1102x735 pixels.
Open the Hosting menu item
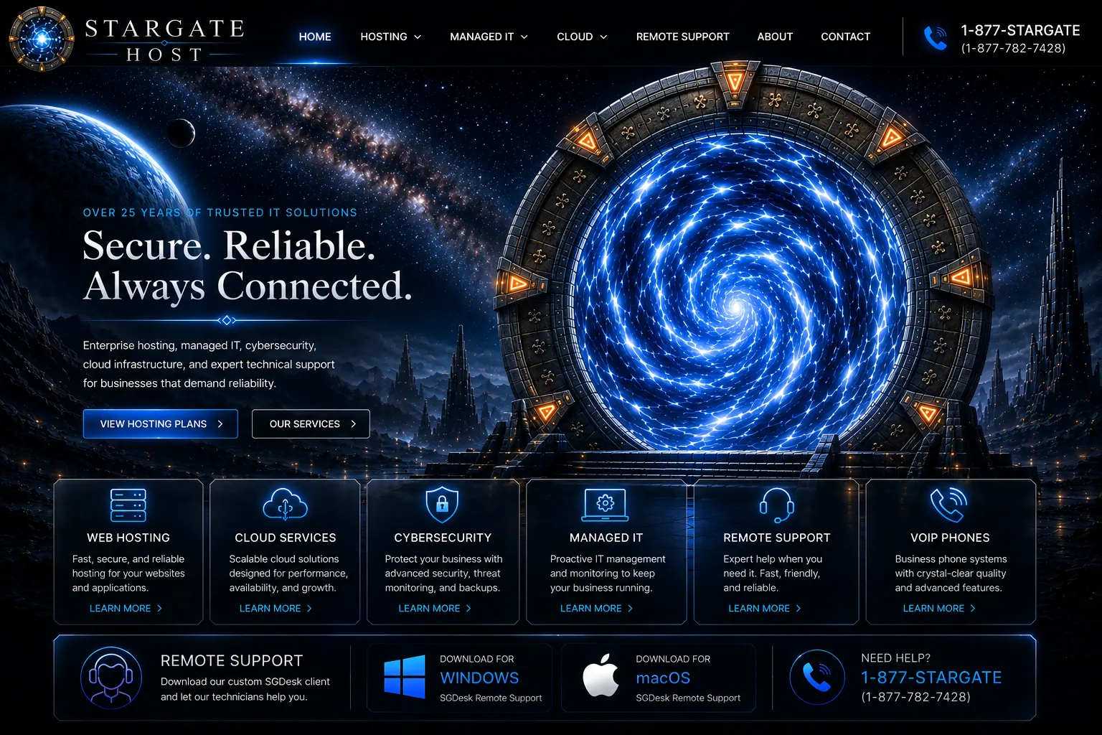[384, 37]
